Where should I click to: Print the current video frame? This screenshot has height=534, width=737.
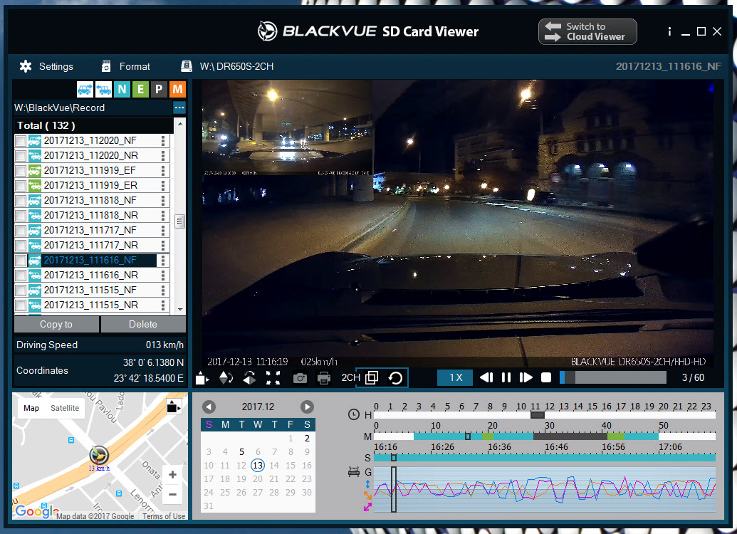click(324, 377)
